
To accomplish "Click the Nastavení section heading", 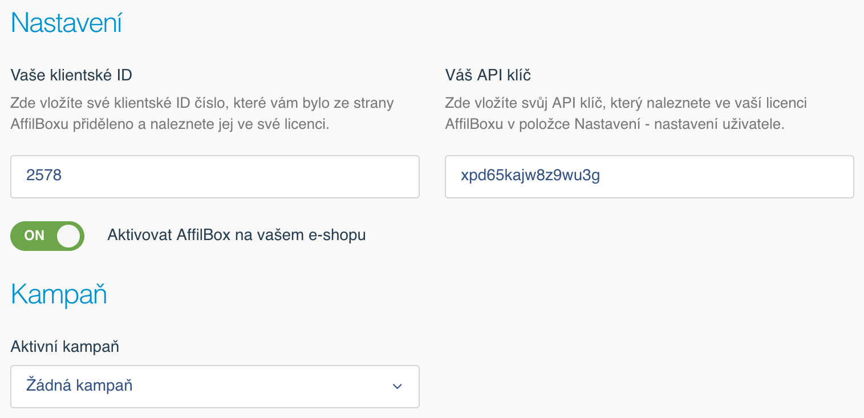I will coord(66,23).
